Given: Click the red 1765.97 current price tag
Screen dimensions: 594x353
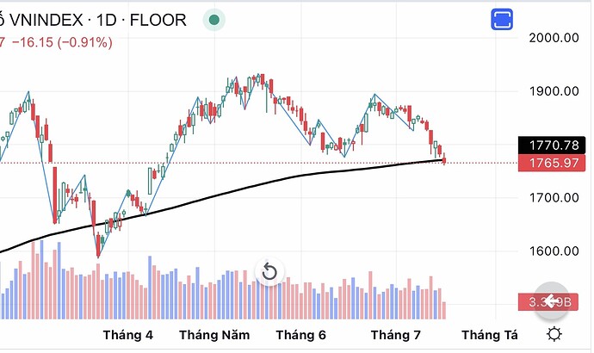Looking at the screenshot, I should (x=552, y=164).
